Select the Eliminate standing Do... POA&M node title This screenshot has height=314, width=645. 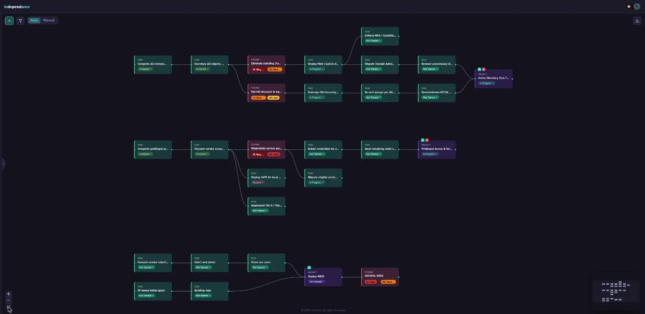(x=266, y=64)
